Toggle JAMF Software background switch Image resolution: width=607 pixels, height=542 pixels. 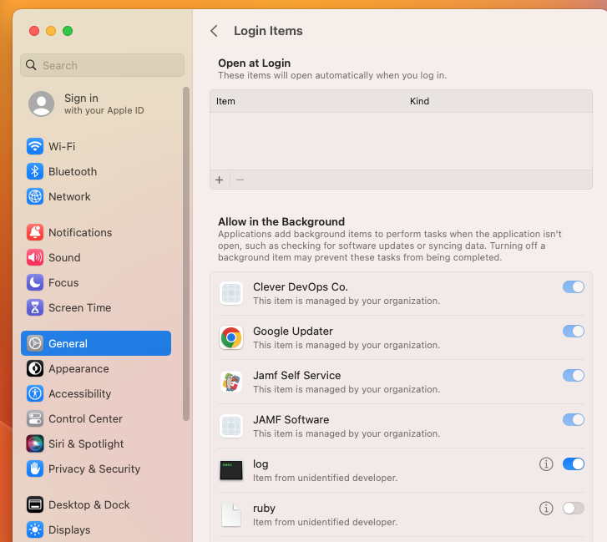pyautogui.click(x=574, y=420)
